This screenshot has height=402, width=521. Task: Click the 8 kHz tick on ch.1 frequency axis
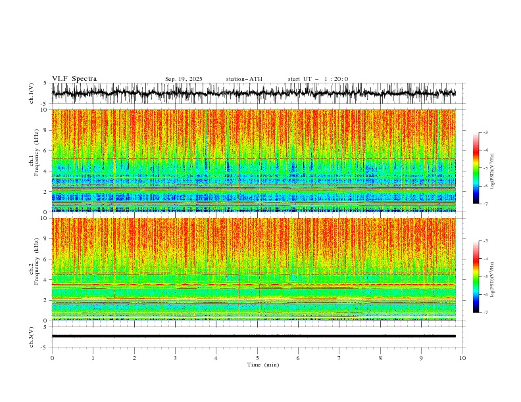click(47, 130)
